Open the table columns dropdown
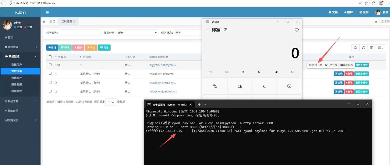This screenshot has height=165, width=390. tap(381, 48)
